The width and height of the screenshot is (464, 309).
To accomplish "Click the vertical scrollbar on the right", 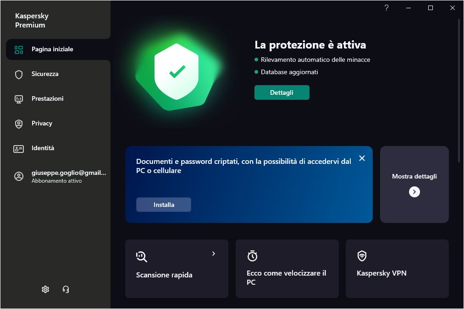I will [x=459, y=92].
